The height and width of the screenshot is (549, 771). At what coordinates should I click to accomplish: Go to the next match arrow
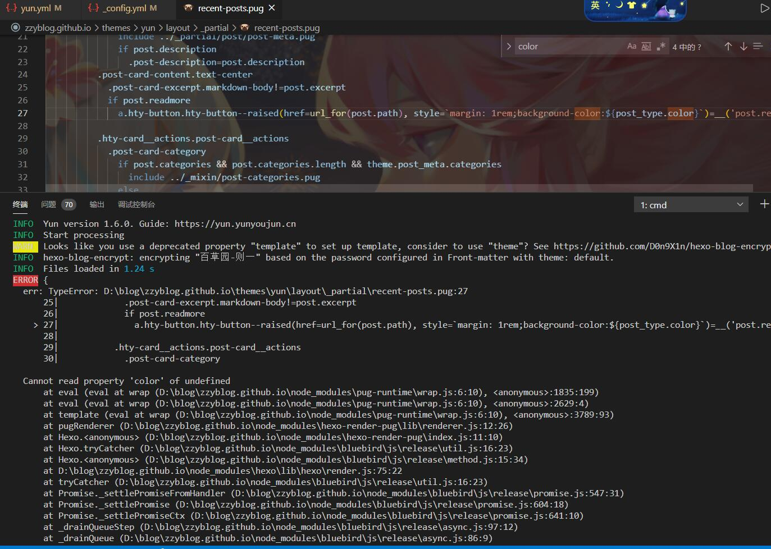click(x=743, y=46)
